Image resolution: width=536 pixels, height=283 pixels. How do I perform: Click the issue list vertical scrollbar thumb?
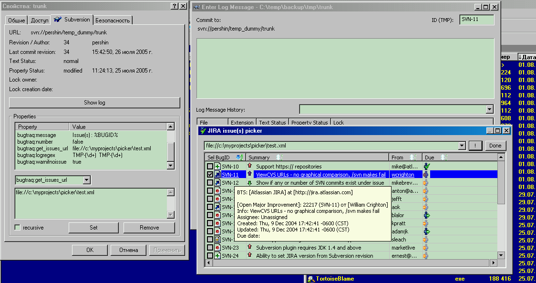tap(501, 182)
